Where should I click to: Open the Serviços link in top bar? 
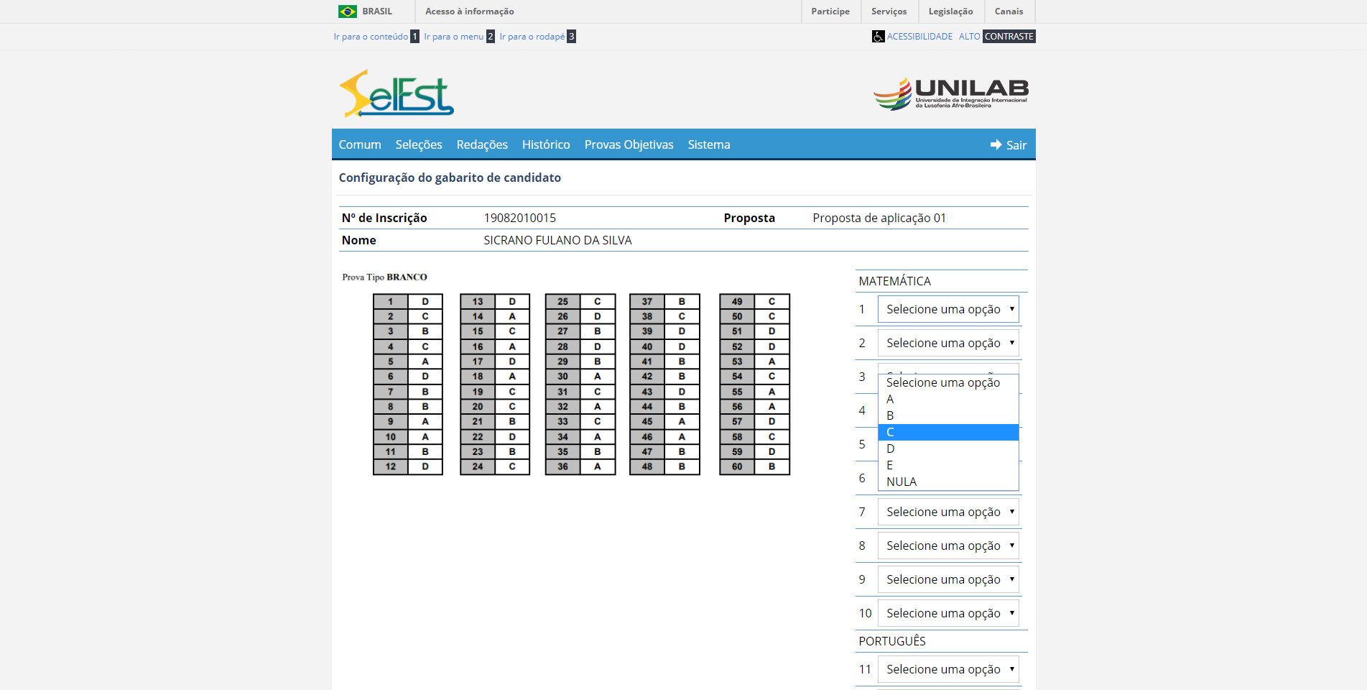[889, 11]
